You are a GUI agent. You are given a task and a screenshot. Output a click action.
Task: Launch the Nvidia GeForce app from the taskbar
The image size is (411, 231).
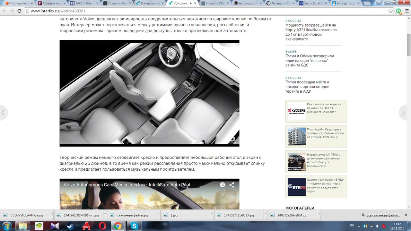tap(39, 226)
